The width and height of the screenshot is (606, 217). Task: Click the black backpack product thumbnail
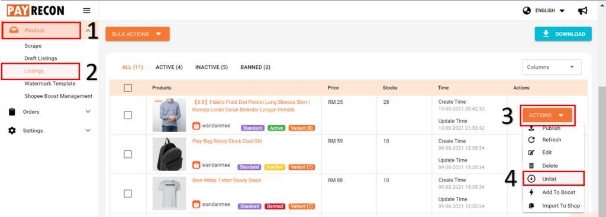coord(166,154)
